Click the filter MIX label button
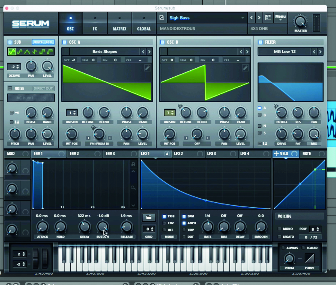The width and height of the screenshot is (336, 285). [x=314, y=143]
